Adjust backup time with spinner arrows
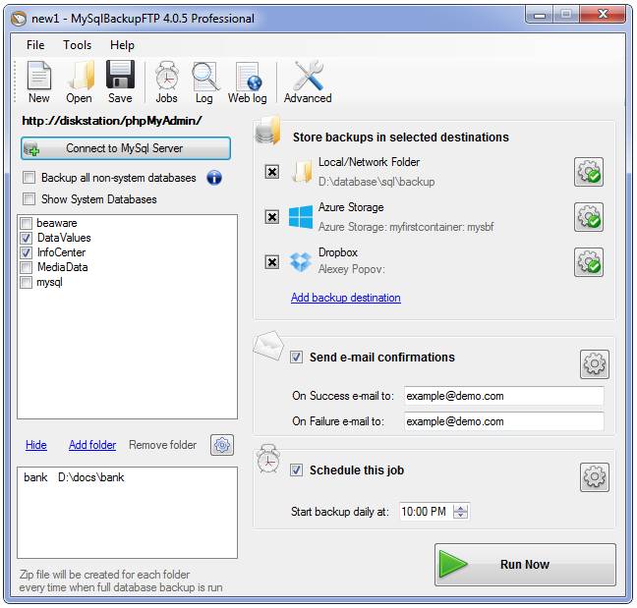This screenshot has width=637, height=608. (460, 512)
